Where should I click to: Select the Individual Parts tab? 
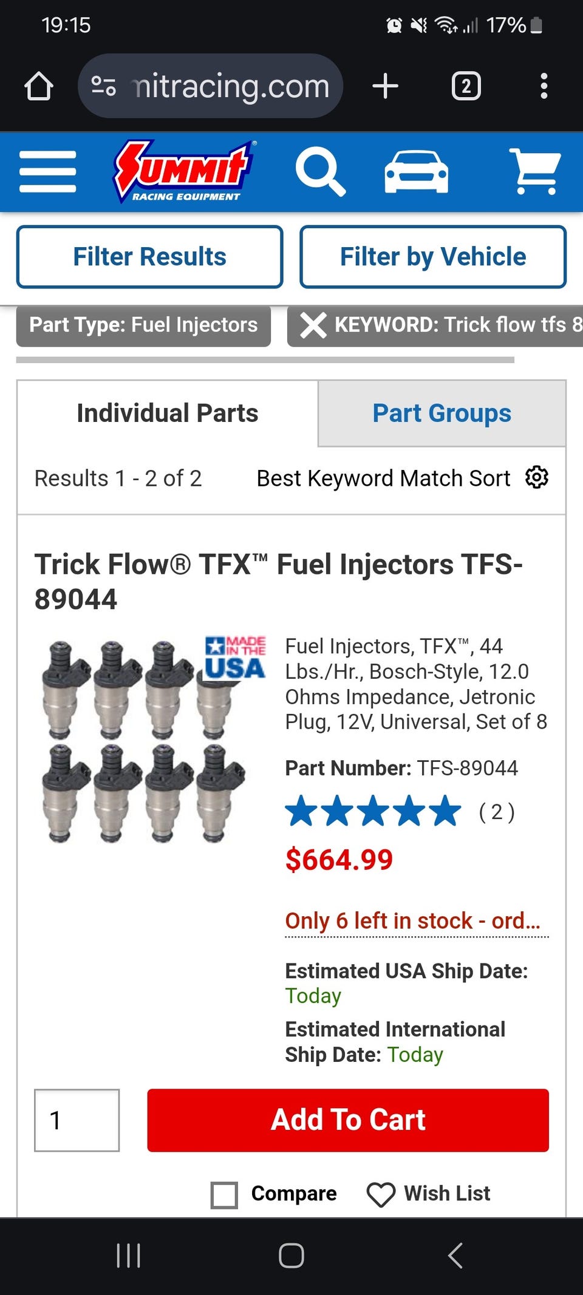(x=168, y=413)
